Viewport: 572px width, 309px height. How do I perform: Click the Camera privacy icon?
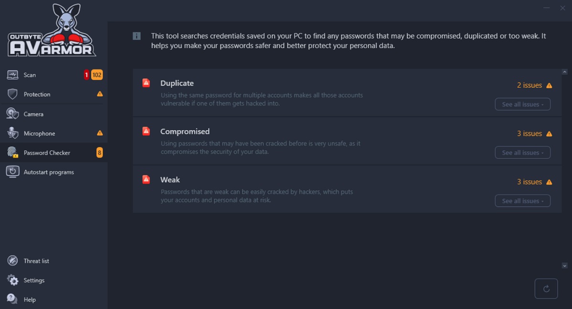12,113
